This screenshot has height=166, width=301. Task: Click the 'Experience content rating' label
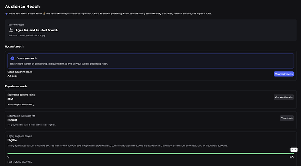[21, 95]
